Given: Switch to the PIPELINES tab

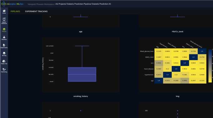Looking at the screenshot, I should [15, 11].
